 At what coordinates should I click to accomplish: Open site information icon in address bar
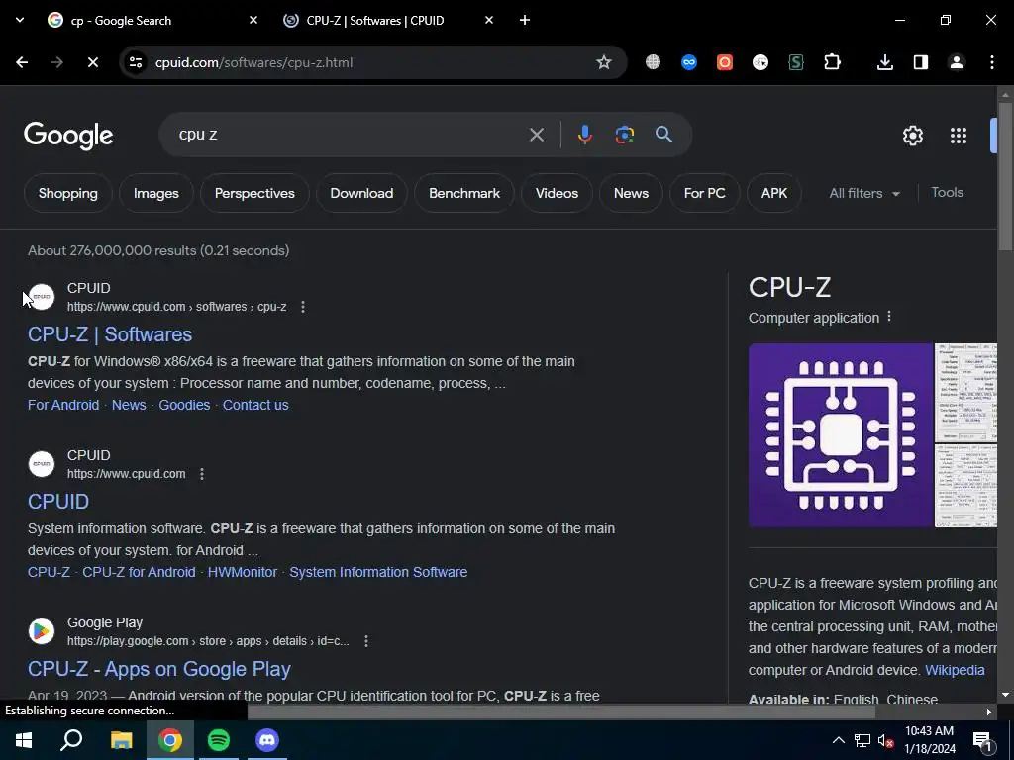pos(136,62)
